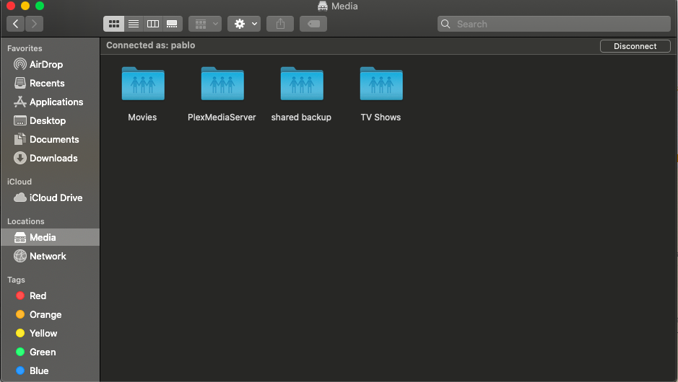
Task: Click the Edit Tags toolbar button
Action: (313, 24)
